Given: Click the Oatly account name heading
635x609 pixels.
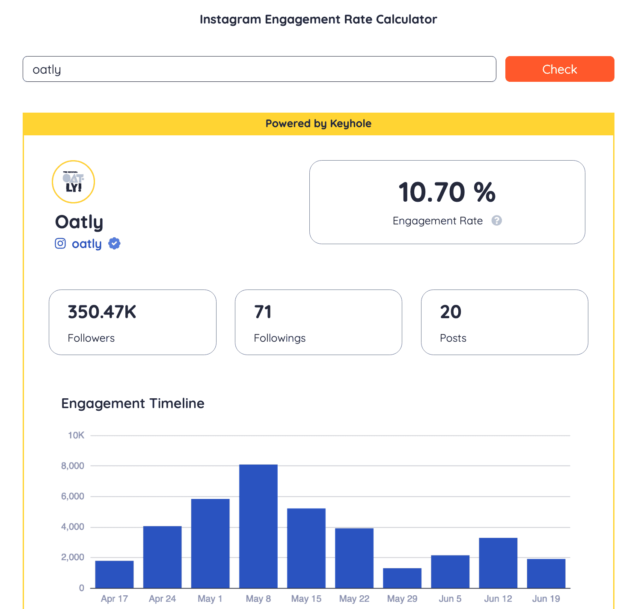Looking at the screenshot, I should click(x=79, y=222).
